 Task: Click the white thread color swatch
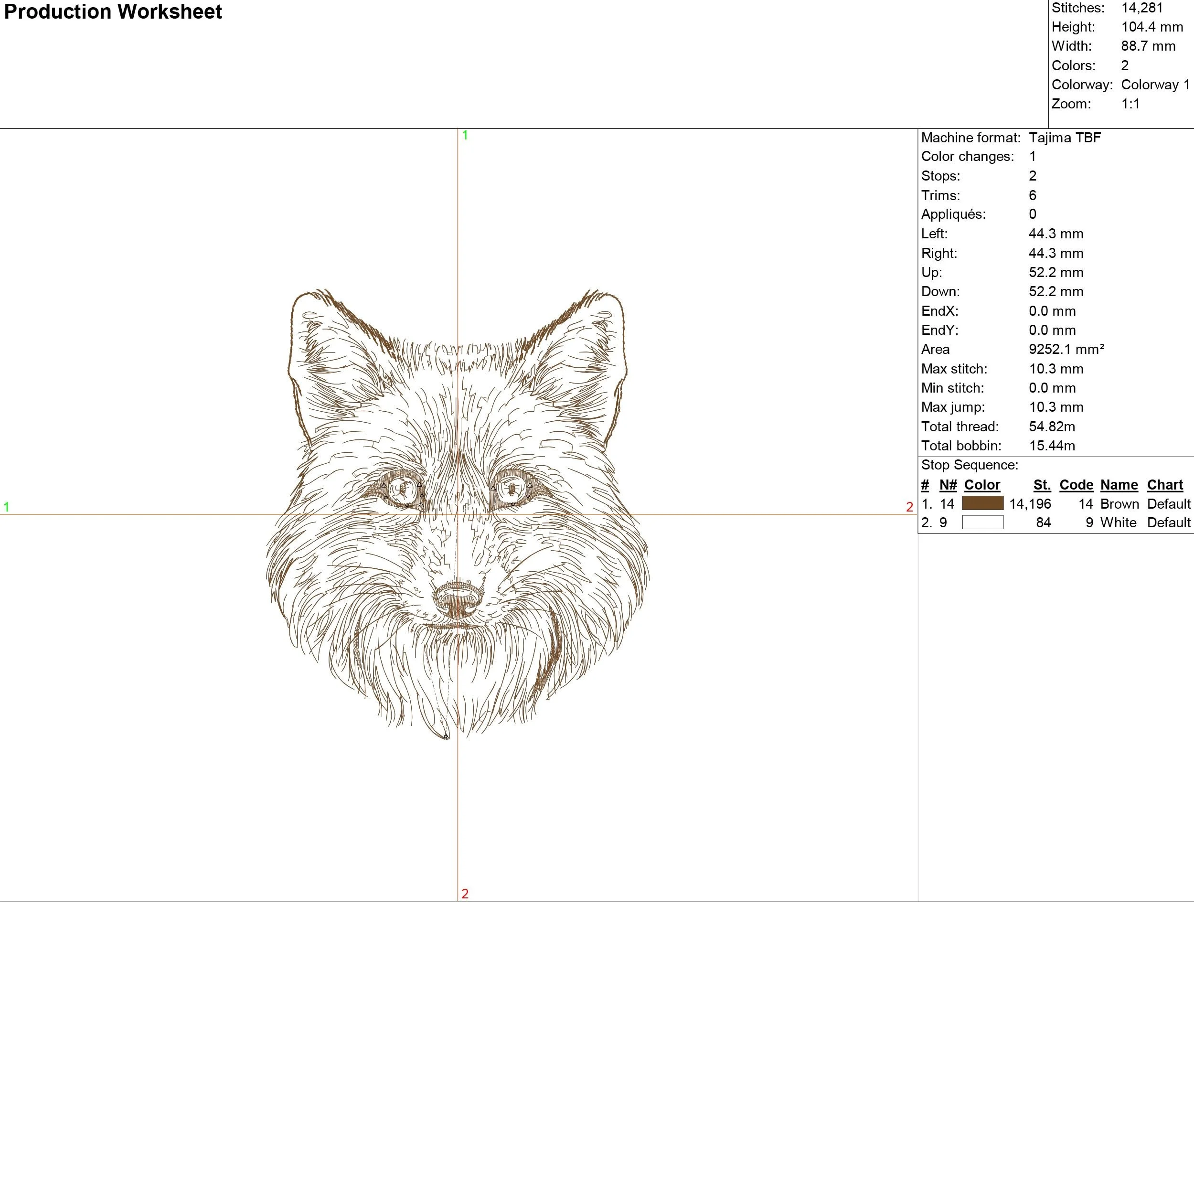[x=982, y=523]
